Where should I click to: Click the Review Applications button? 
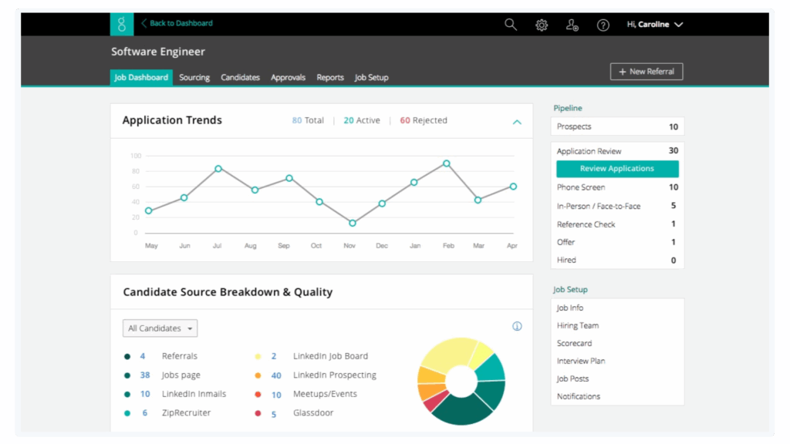(x=617, y=169)
